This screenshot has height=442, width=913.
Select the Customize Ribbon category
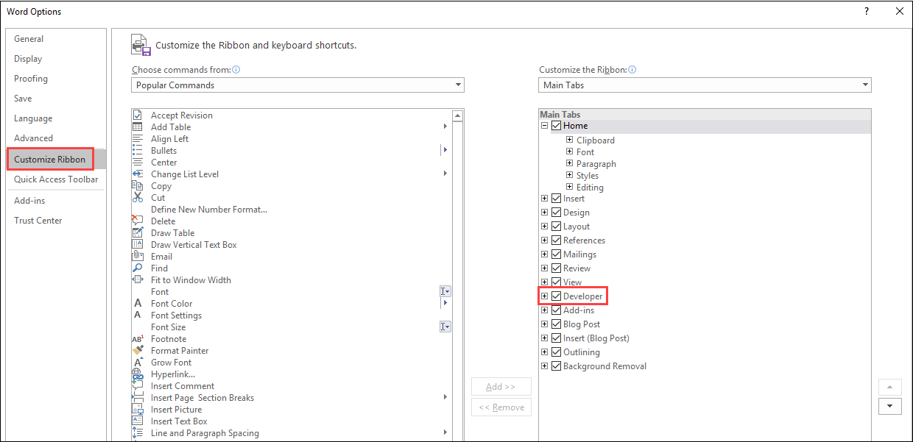coord(50,159)
